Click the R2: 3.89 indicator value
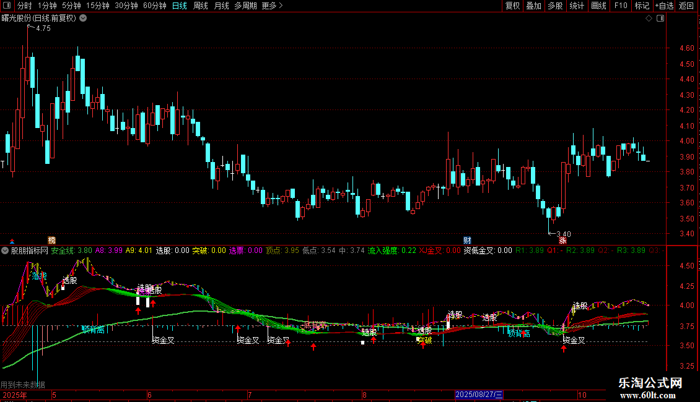Screen dimensions: 700x402 click(x=580, y=250)
